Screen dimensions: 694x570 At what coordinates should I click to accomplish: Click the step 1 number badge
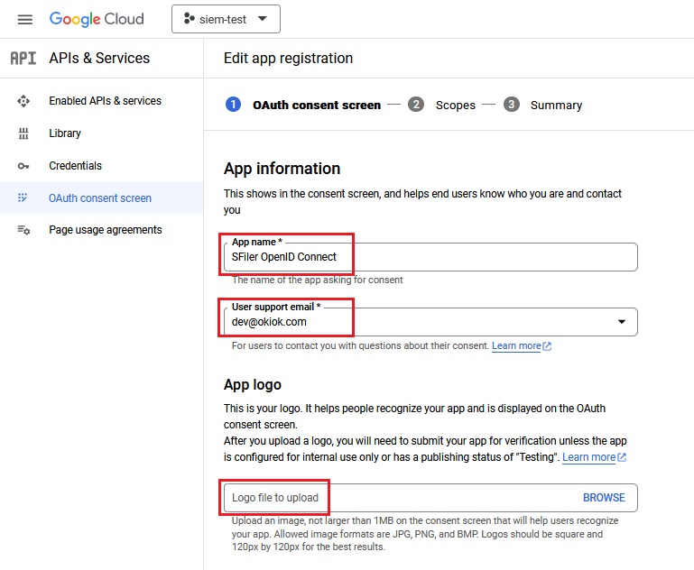(x=233, y=105)
